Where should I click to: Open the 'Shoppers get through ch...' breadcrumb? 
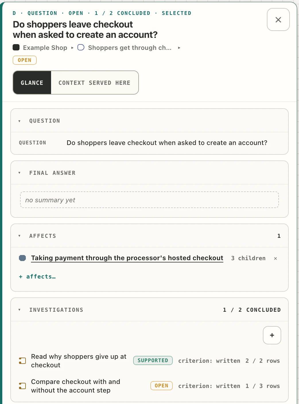pyautogui.click(x=129, y=48)
